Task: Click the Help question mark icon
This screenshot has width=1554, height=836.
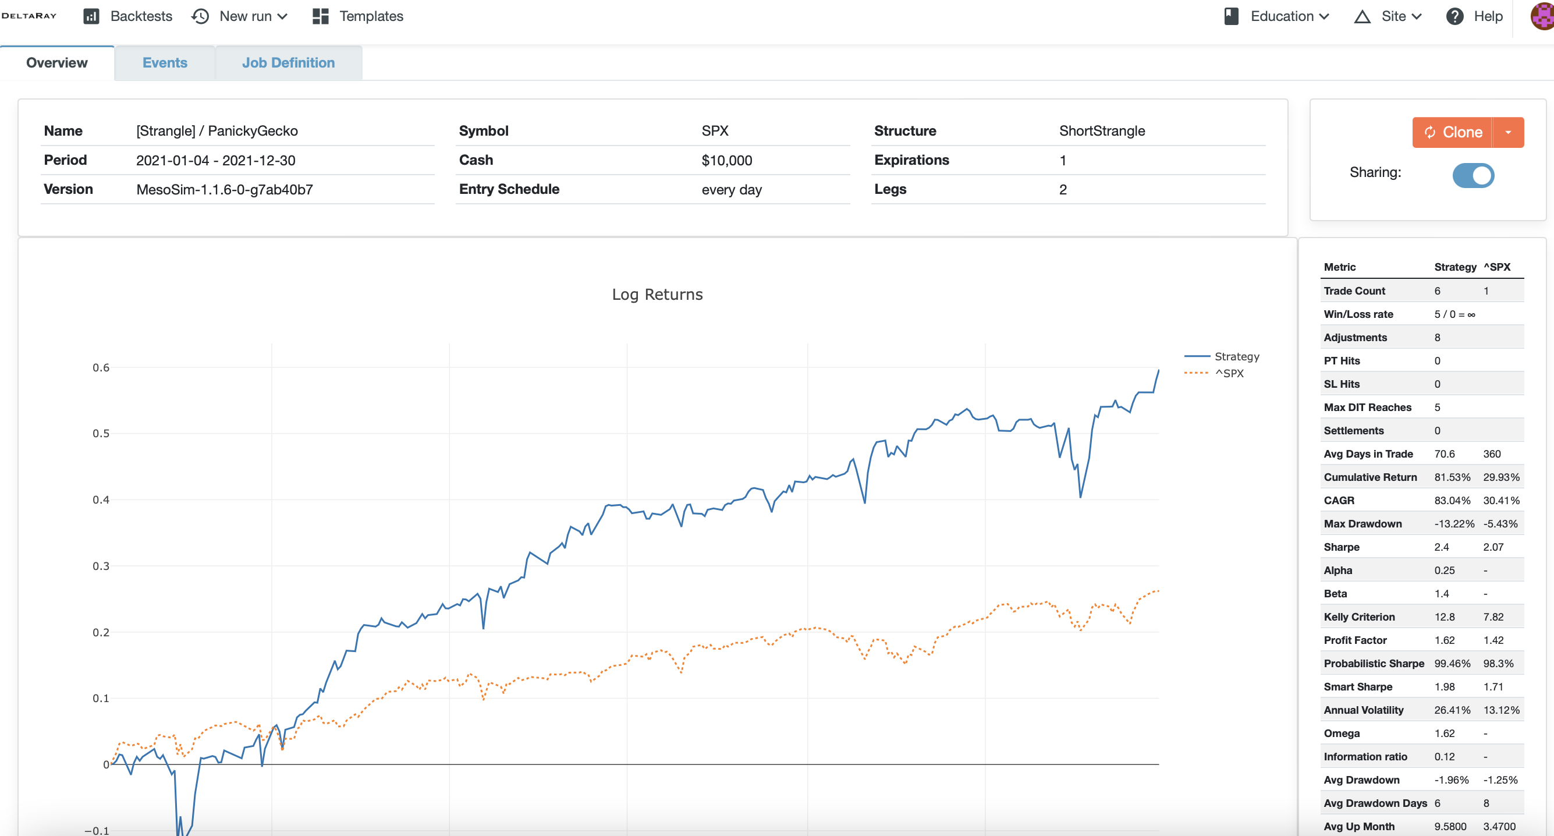Action: click(1454, 16)
